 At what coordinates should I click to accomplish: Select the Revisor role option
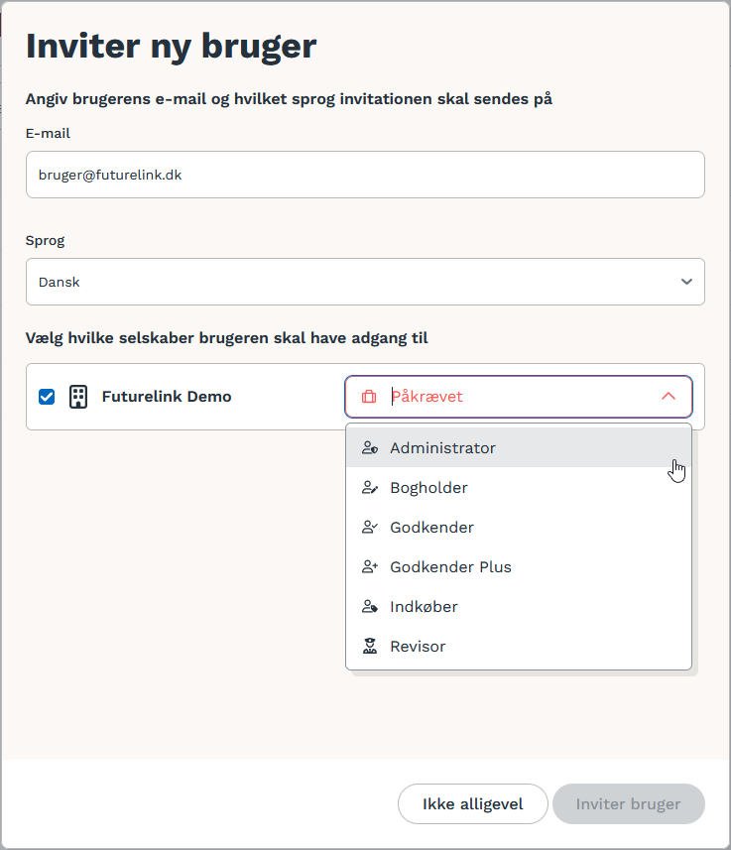pos(519,646)
